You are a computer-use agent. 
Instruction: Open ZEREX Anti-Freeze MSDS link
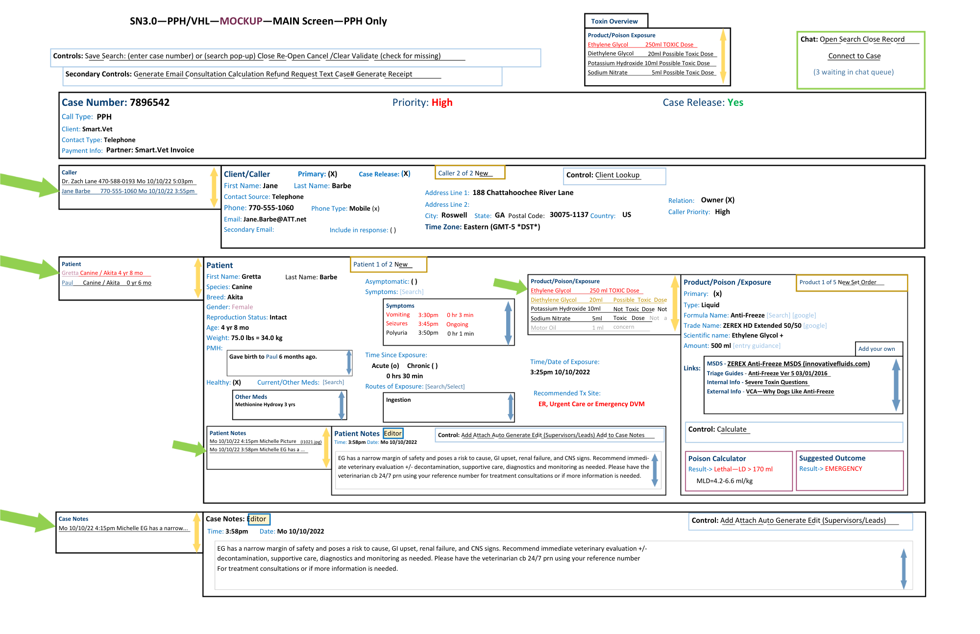(798, 364)
